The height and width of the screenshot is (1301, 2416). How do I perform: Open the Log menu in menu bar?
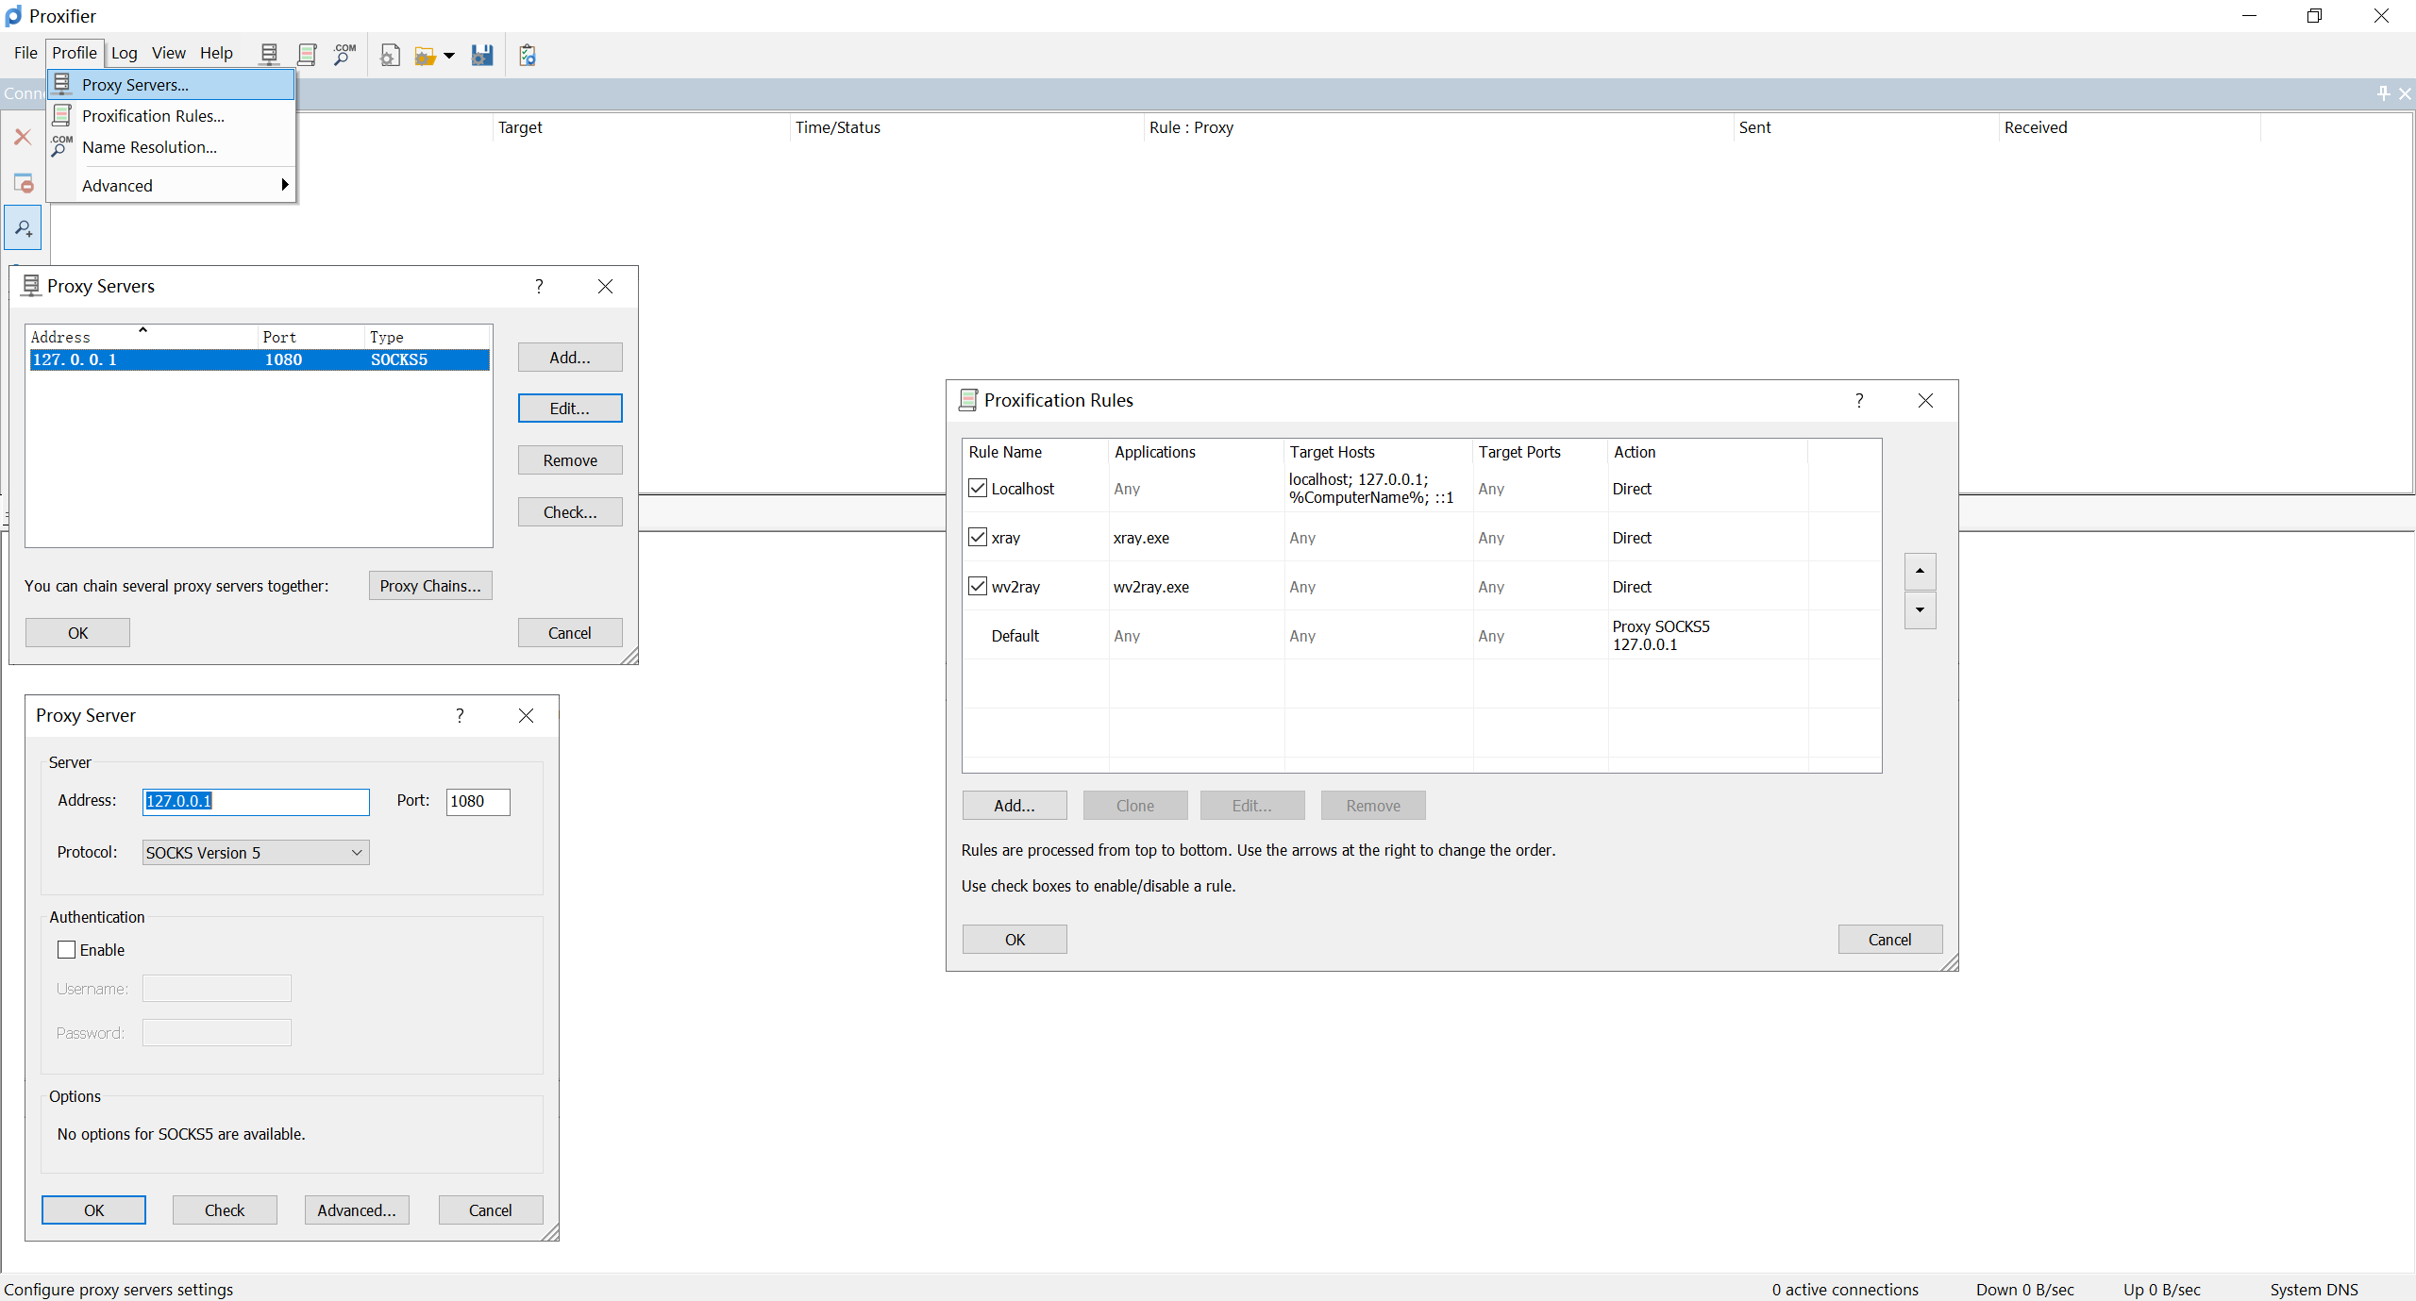pyautogui.click(x=124, y=53)
